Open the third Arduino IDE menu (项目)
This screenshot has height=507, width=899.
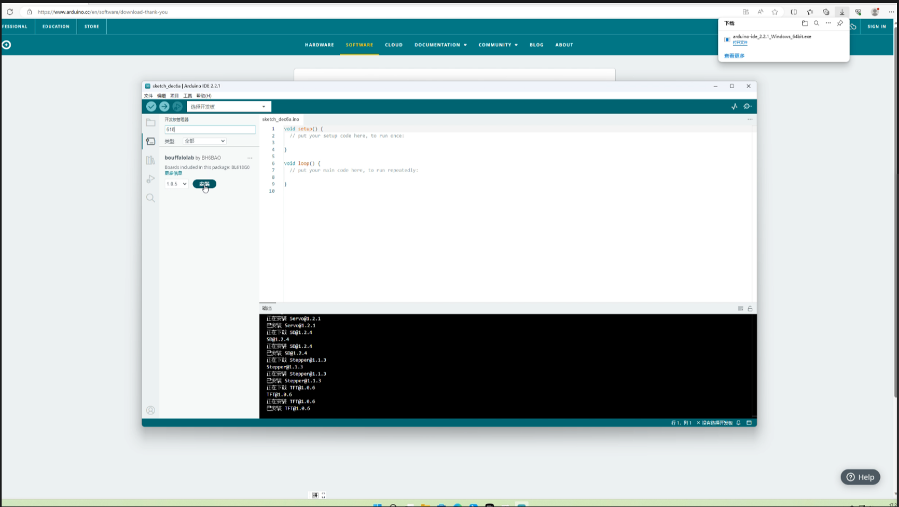174,96
